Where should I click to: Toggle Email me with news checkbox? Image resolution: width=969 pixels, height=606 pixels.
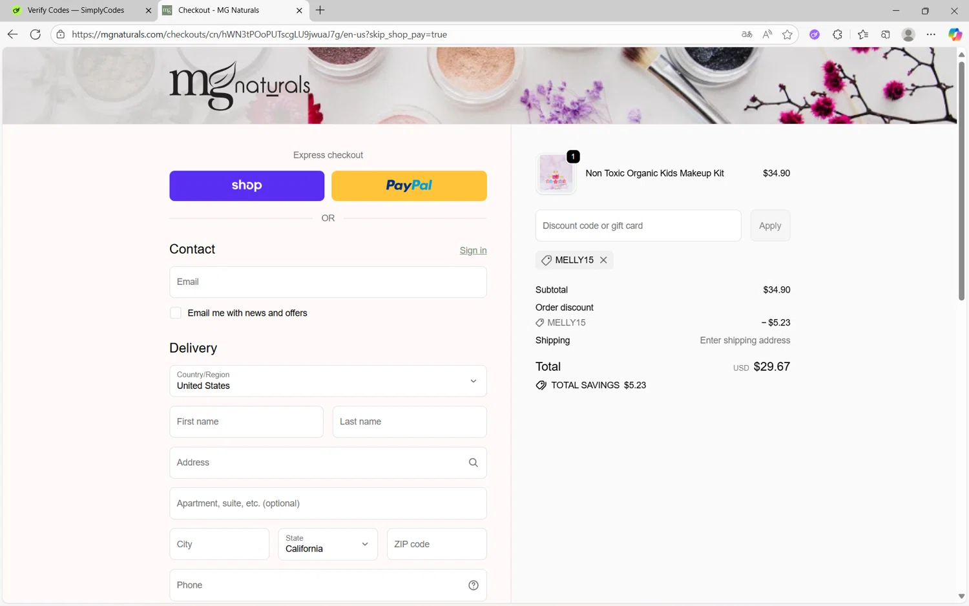pyautogui.click(x=176, y=313)
